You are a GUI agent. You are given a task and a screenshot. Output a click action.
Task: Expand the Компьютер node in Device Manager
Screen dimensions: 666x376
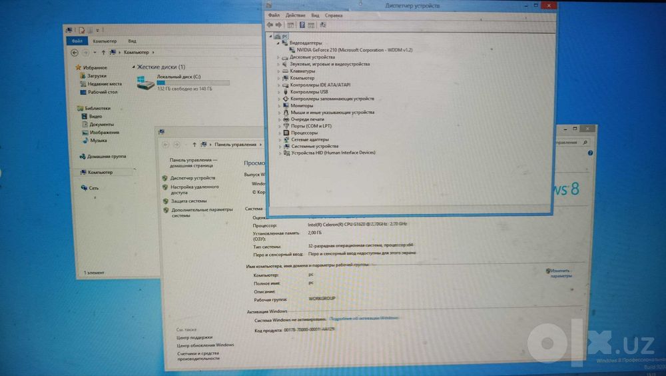278,78
